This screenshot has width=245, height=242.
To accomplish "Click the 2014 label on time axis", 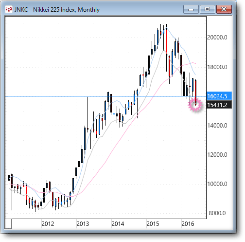I will (x=118, y=224).
